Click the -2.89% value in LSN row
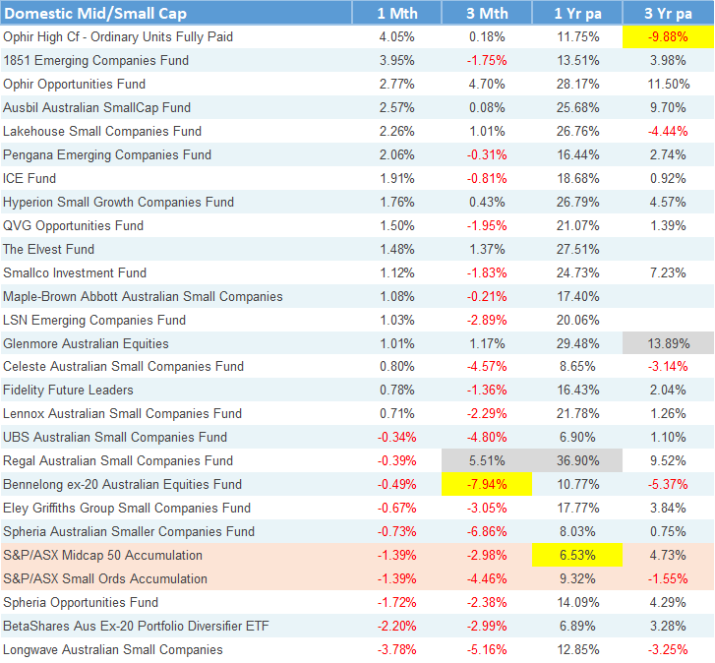This screenshot has height=663, width=715. pyautogui.click(x=487, y=320)
